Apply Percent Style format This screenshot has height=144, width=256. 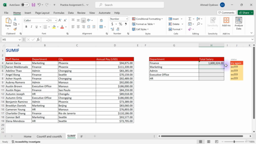pyautogui.click(x=120, y=24)
